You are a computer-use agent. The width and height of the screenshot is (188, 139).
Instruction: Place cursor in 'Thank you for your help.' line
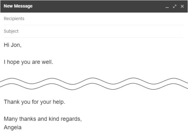click(35, 102)
